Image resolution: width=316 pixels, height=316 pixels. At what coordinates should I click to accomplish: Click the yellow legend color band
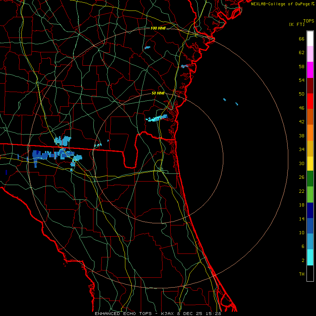[310, 164]
